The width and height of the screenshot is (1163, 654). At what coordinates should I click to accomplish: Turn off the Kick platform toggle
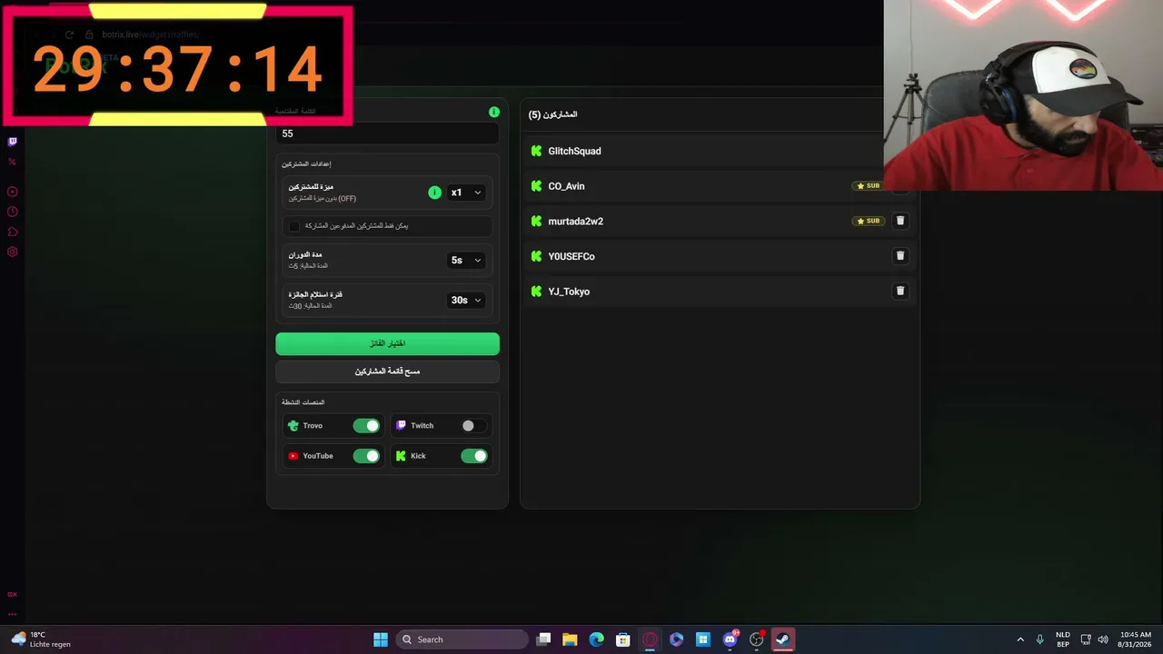tap(473, 456)
